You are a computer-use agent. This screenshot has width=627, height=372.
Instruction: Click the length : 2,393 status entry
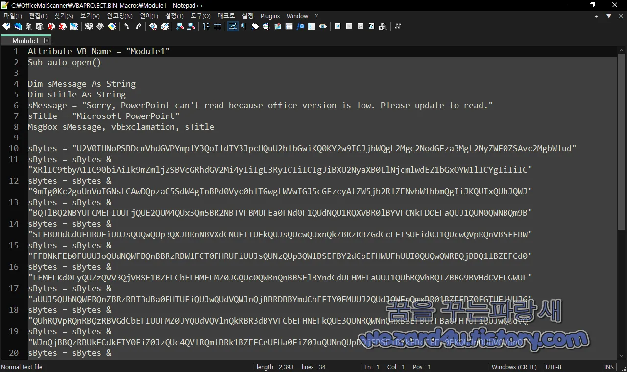point(275,367)
